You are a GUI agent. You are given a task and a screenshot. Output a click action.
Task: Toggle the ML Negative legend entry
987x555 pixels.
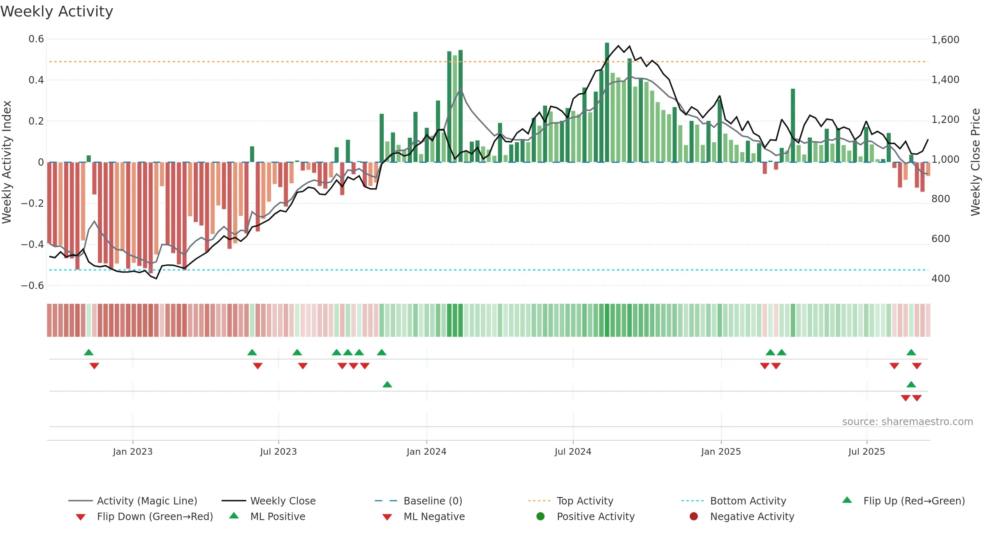[424, 516]
